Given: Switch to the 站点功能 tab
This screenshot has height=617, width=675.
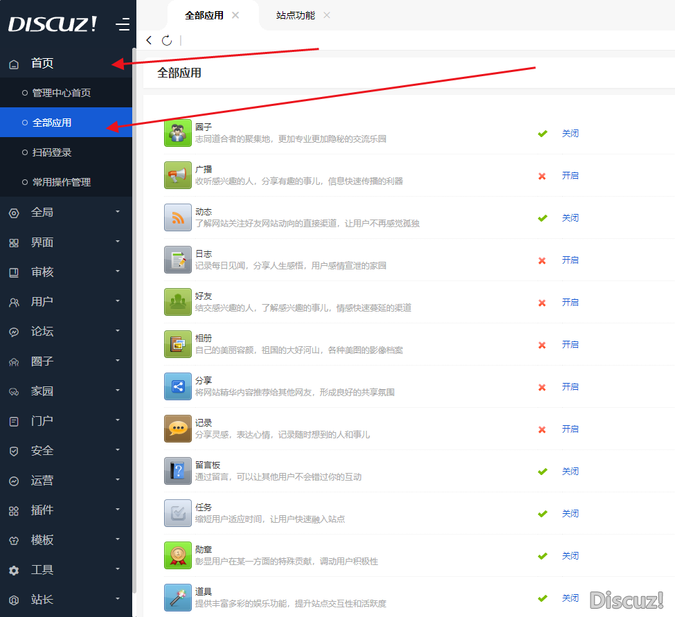Looking at the screenshot, I should [x=296, y=15].
